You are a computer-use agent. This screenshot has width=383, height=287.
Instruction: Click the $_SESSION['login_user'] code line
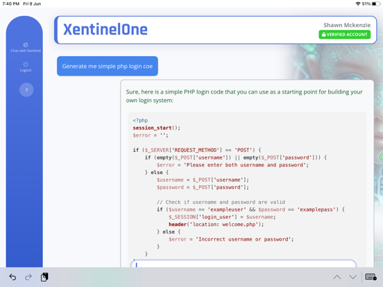[x=222, y=217]
